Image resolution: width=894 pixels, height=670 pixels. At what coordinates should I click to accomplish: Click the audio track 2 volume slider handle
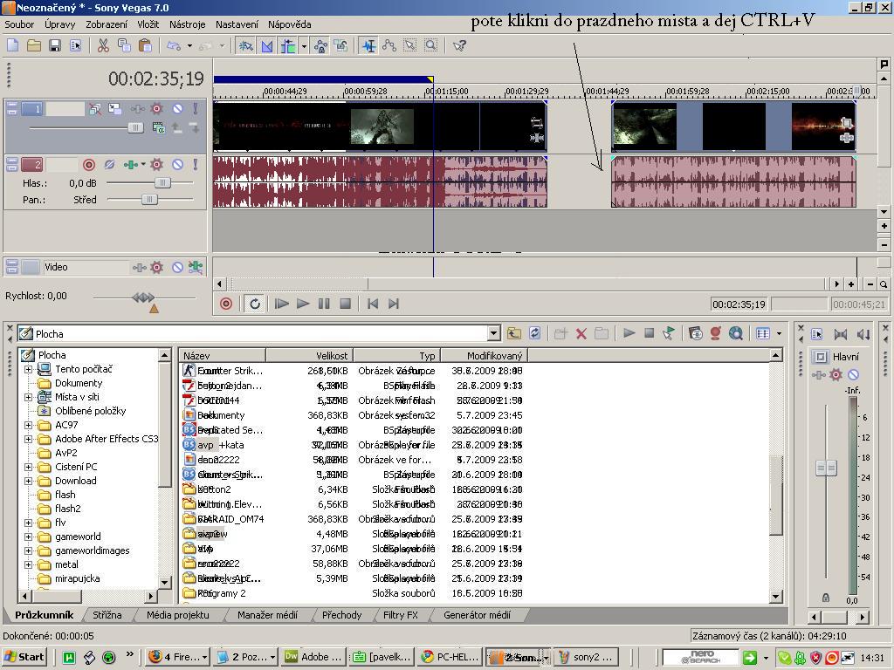pyautogui.click(x=162, y=183)
